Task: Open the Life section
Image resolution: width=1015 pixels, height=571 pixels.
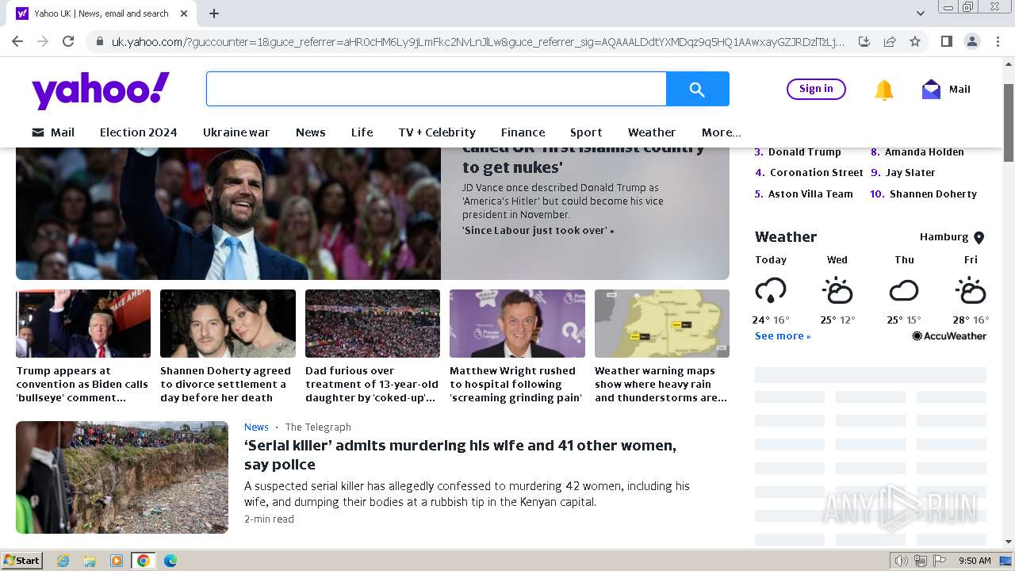Action: point(362,132)
